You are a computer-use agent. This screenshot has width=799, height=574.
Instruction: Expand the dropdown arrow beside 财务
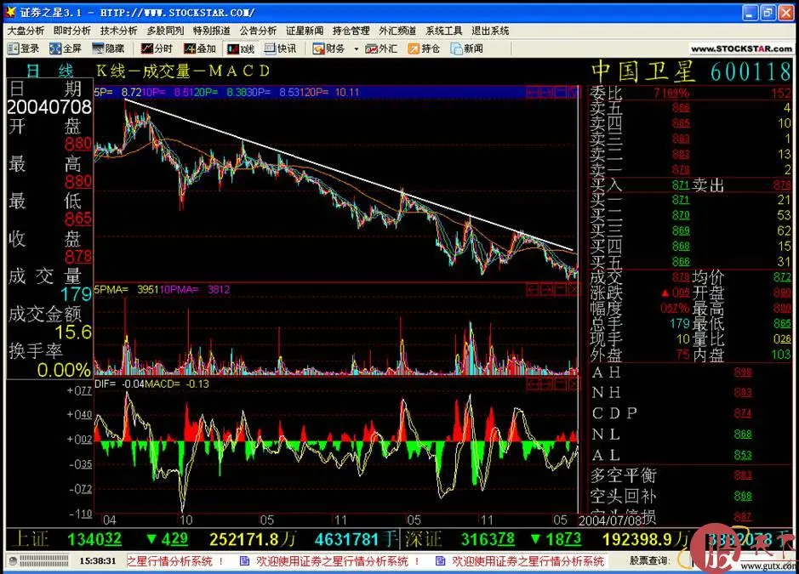[x=357, y=48]
